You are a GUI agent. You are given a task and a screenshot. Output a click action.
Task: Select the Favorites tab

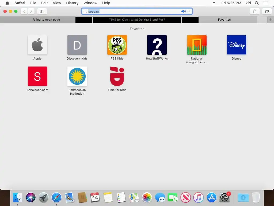[x=224, y=20]
